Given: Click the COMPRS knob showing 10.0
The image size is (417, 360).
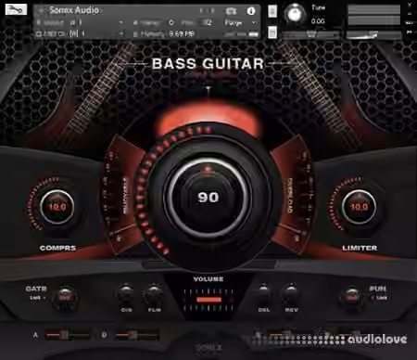Looking at the screenshot, I should coord(57,206).
